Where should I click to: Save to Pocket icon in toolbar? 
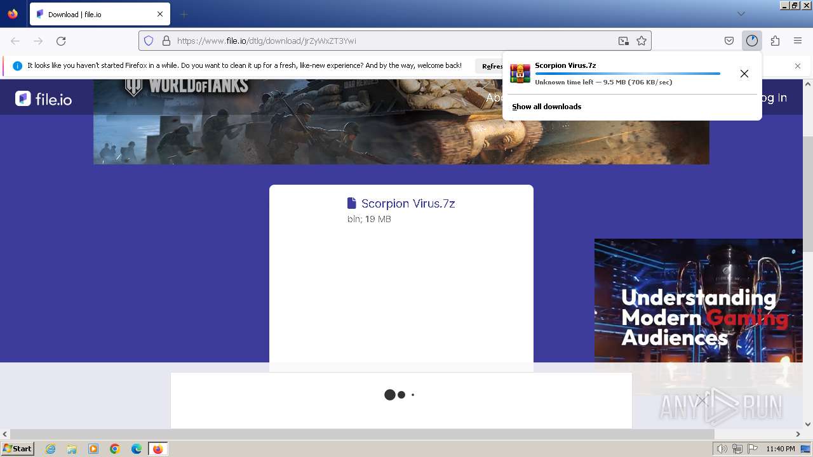pos(729,41)
